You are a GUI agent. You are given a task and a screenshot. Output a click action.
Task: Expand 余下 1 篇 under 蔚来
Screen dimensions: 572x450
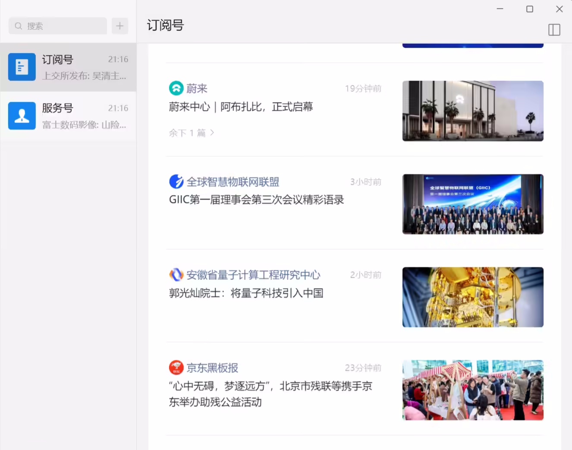point(192,133)
